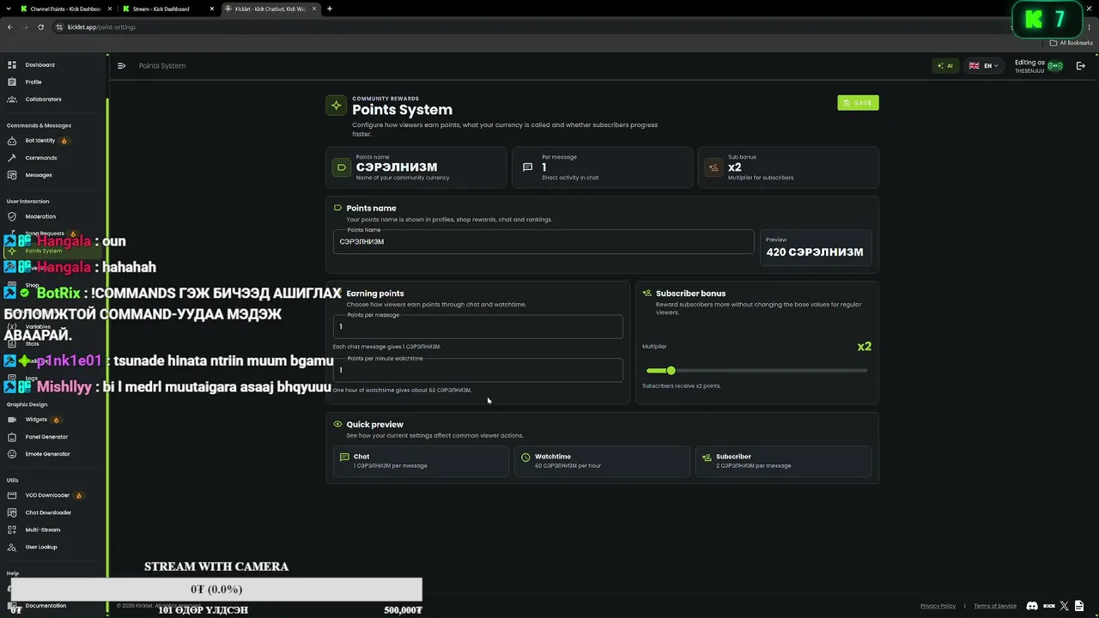Open the Privacy Policy link
The width and height of the screenshot is (1099, 618).
938,606
